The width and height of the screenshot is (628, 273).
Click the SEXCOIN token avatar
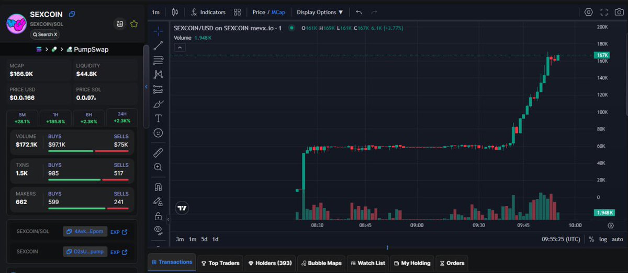coord(16,24)
